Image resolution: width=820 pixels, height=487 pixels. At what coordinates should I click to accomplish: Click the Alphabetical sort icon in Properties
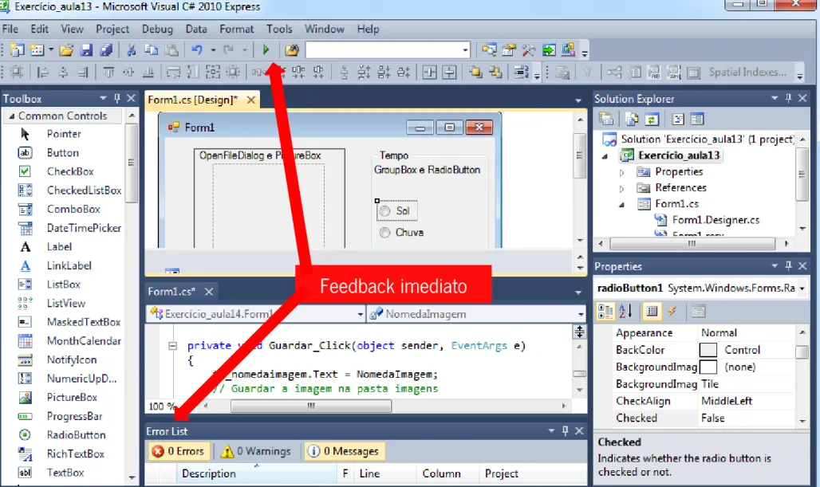click(625, 312)
